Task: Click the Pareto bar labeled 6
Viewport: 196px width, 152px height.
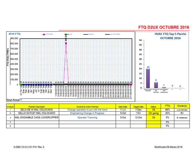Action: pyautogui.click(x=156, y=85)
